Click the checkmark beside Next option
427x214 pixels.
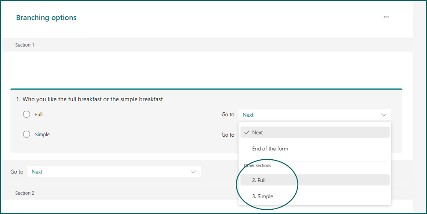click(246, 132)
